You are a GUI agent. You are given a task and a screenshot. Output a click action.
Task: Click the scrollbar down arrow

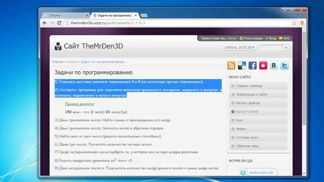[x=304, y=173]
